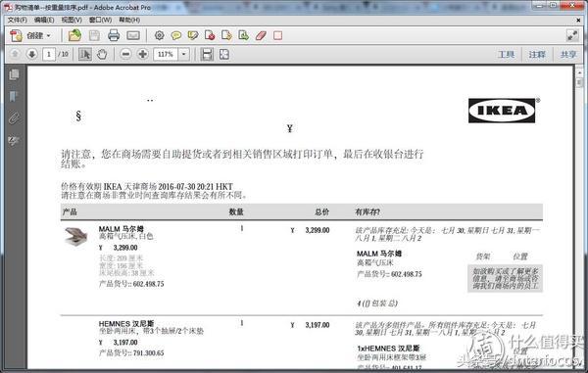The image size is (588, 373).
Task: Show the Bookmarks sidebar panel
Action: coord(14,96)
